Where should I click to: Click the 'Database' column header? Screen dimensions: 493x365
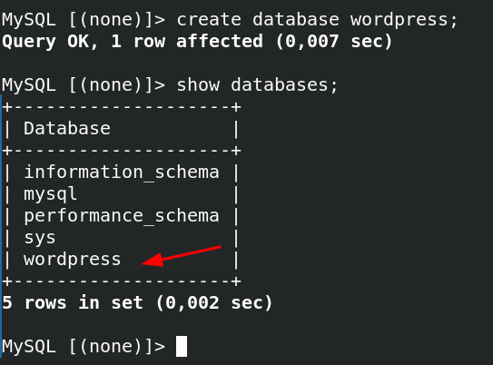[x=67, y=129]
